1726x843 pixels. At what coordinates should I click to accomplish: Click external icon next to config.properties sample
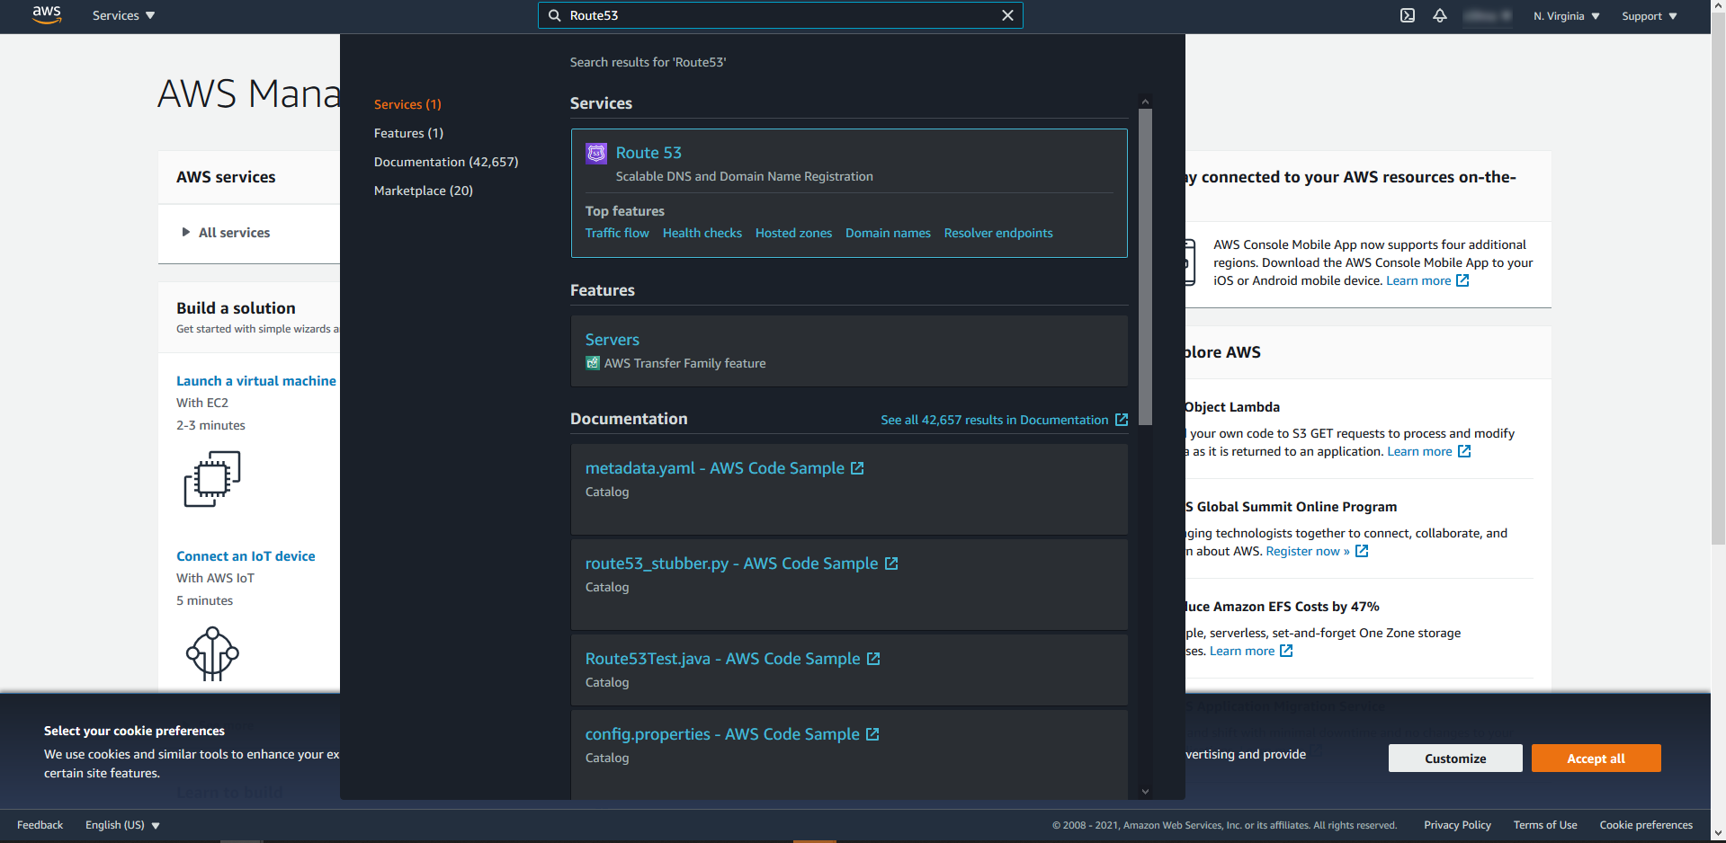[x=872, y=734]
